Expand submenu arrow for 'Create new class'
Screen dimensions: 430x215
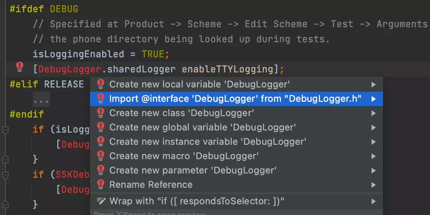pos(373,113)
